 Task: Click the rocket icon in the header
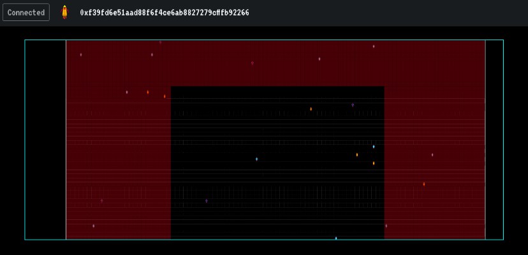click(64, 12)
